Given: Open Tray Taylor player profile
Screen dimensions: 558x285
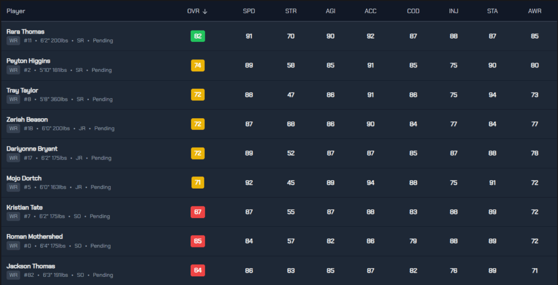Looking at the screenshot, I should pyautogui.click(x=22, y=90).
